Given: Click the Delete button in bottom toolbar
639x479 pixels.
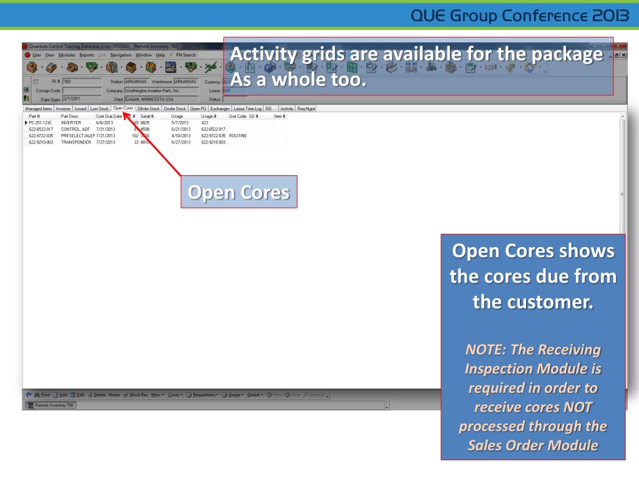Looking at the screenshot, I should coord(97,395).
